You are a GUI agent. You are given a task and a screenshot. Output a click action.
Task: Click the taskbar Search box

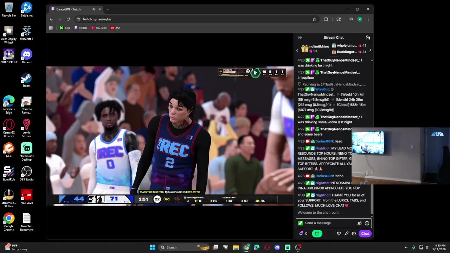point(184,247)
